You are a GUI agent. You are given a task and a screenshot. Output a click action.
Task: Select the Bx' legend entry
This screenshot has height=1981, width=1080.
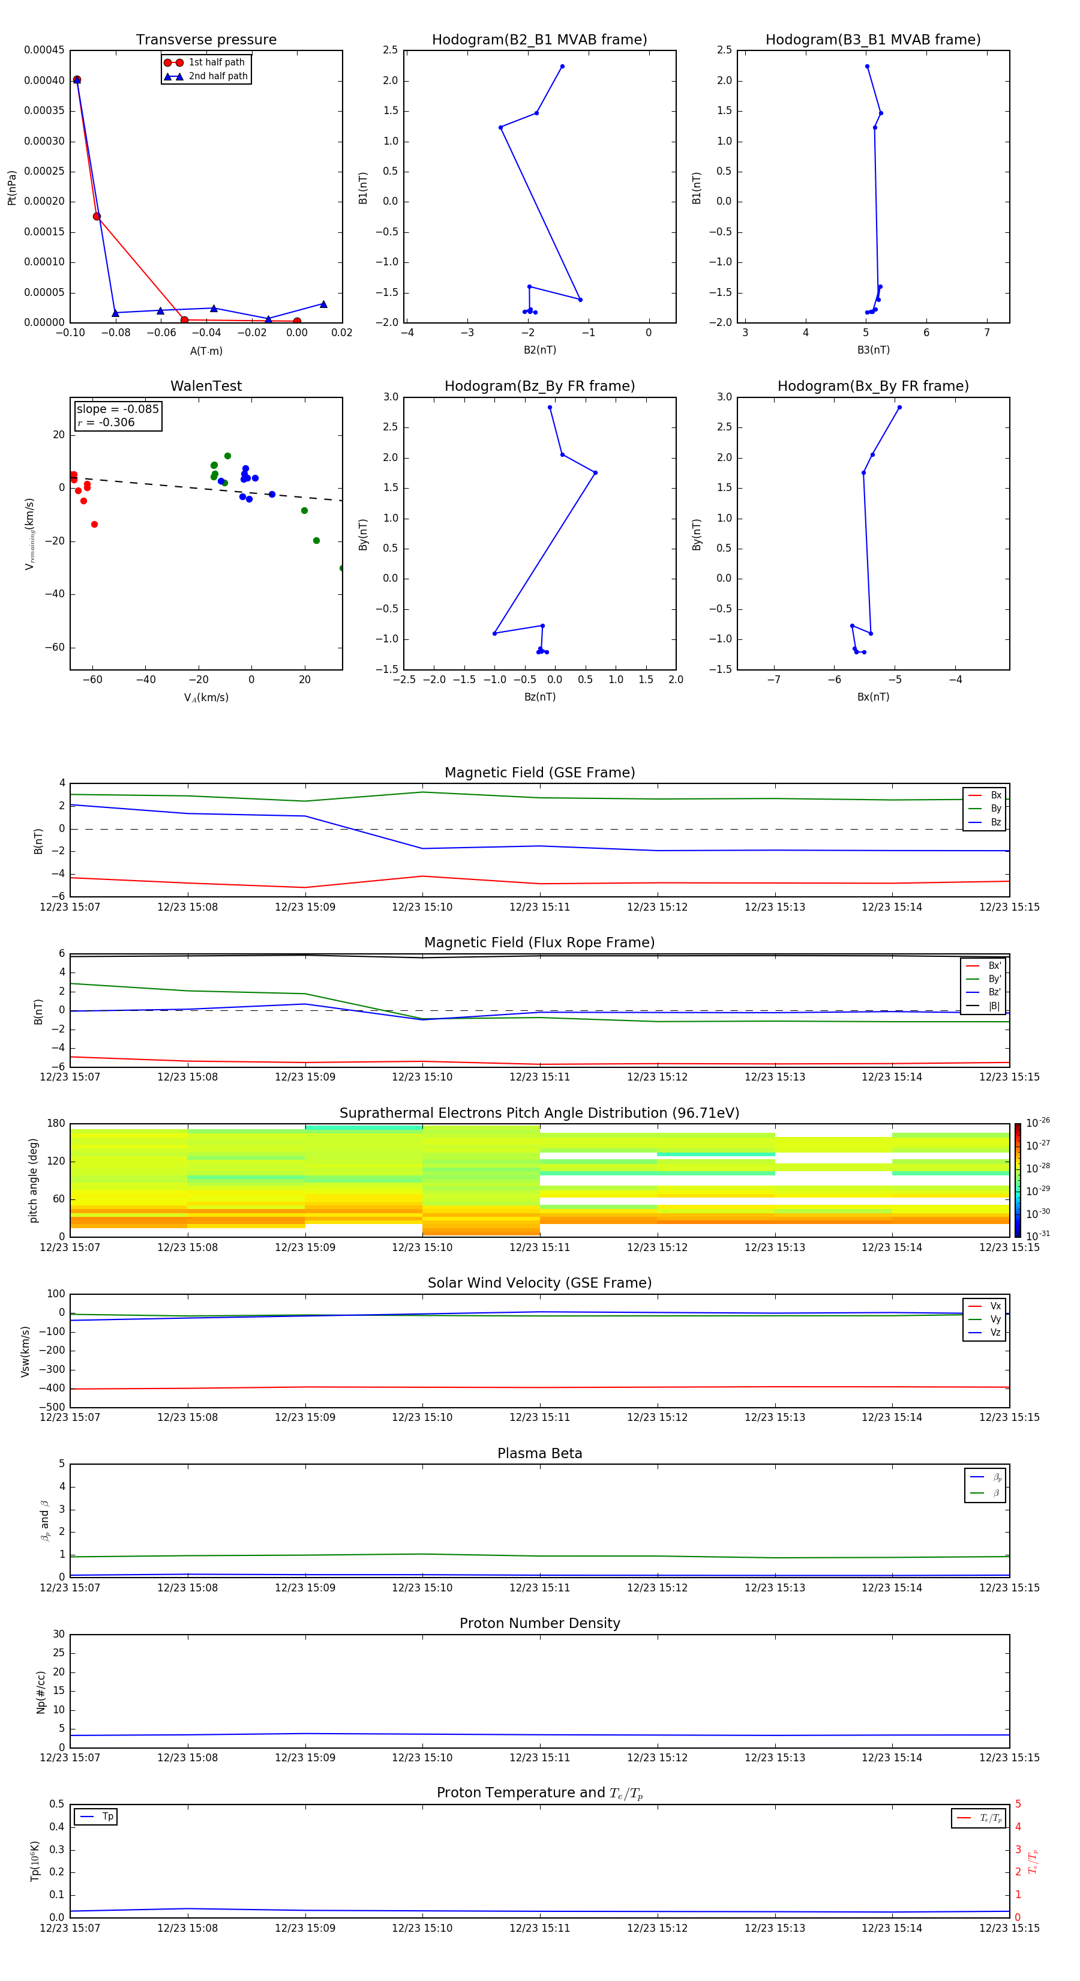point(984,966)
